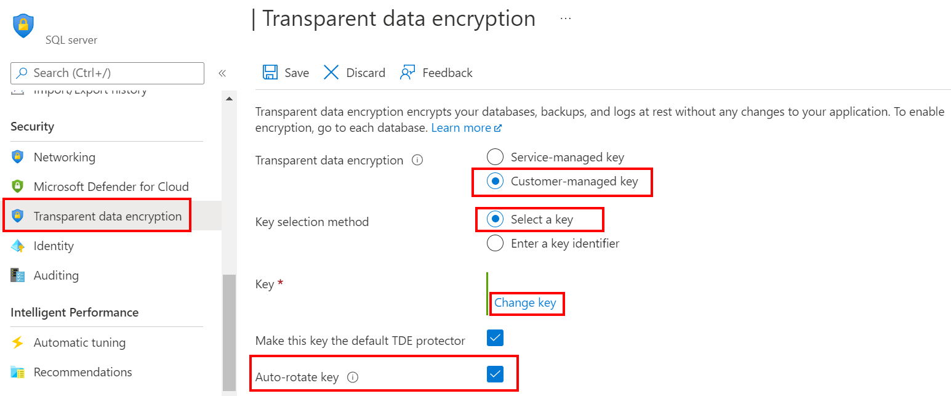Click the Recommendations list icon
Screen dimensions: 951x396
(x=18, y=372)
